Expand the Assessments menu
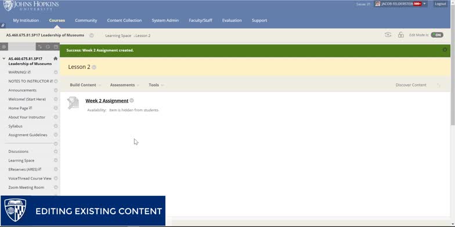The height and width of the screenshot is (227, 455). pyautogui.click(x=124, y=85)
